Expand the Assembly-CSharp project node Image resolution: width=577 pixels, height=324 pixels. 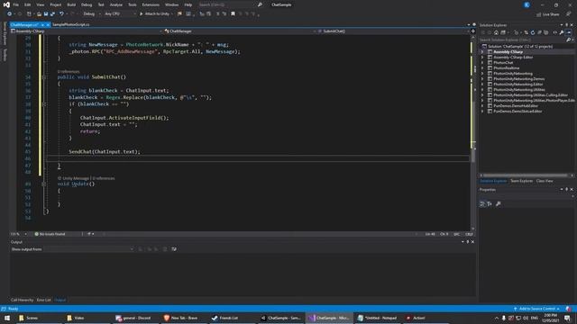pyautogui.click(x=482, y=52)
